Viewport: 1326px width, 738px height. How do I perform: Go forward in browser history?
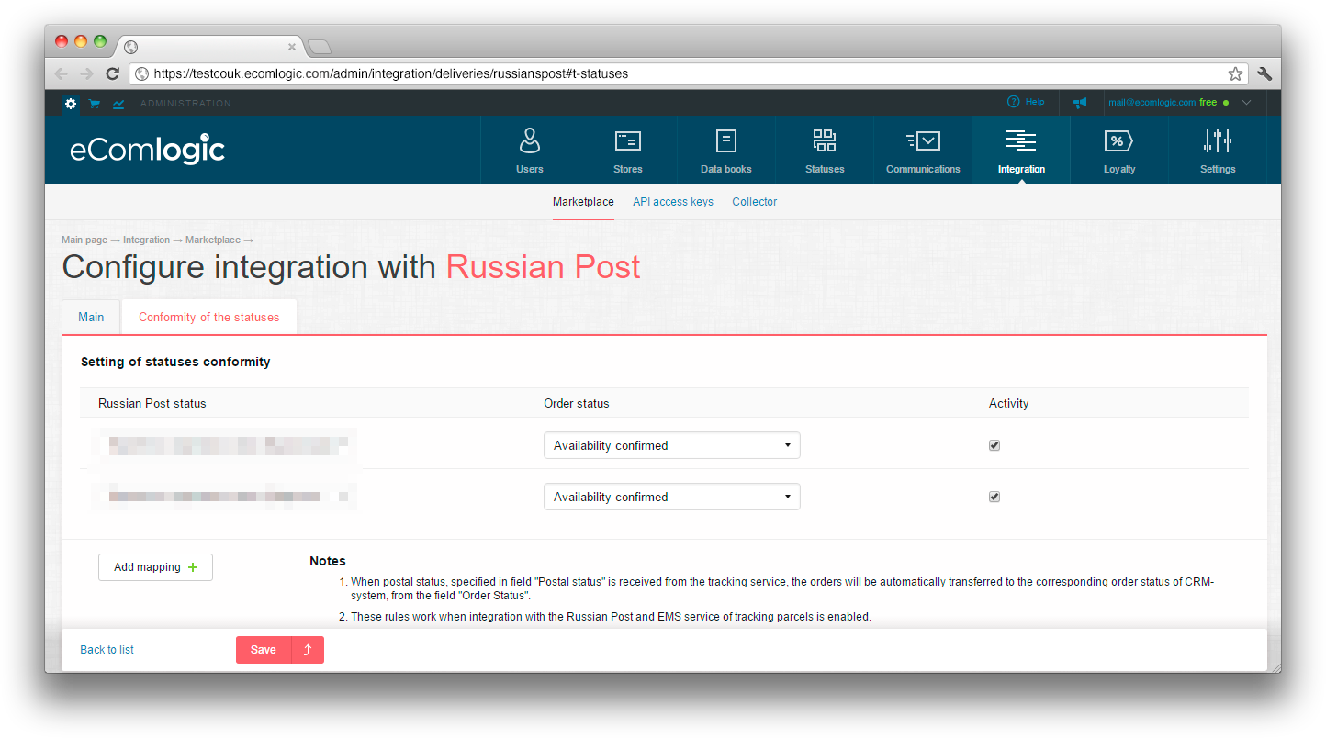86,73
